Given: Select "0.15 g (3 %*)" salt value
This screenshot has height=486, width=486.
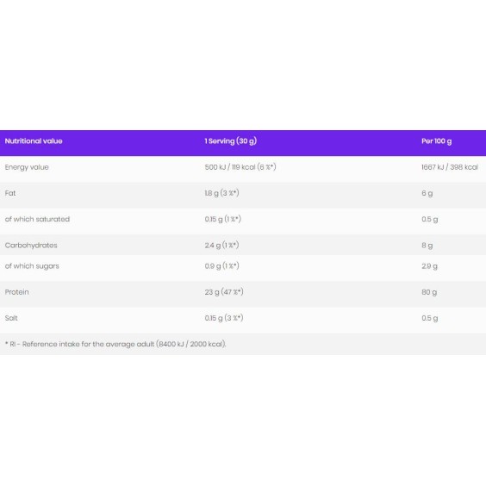Looking at the screenshot, I should point(224,318).
